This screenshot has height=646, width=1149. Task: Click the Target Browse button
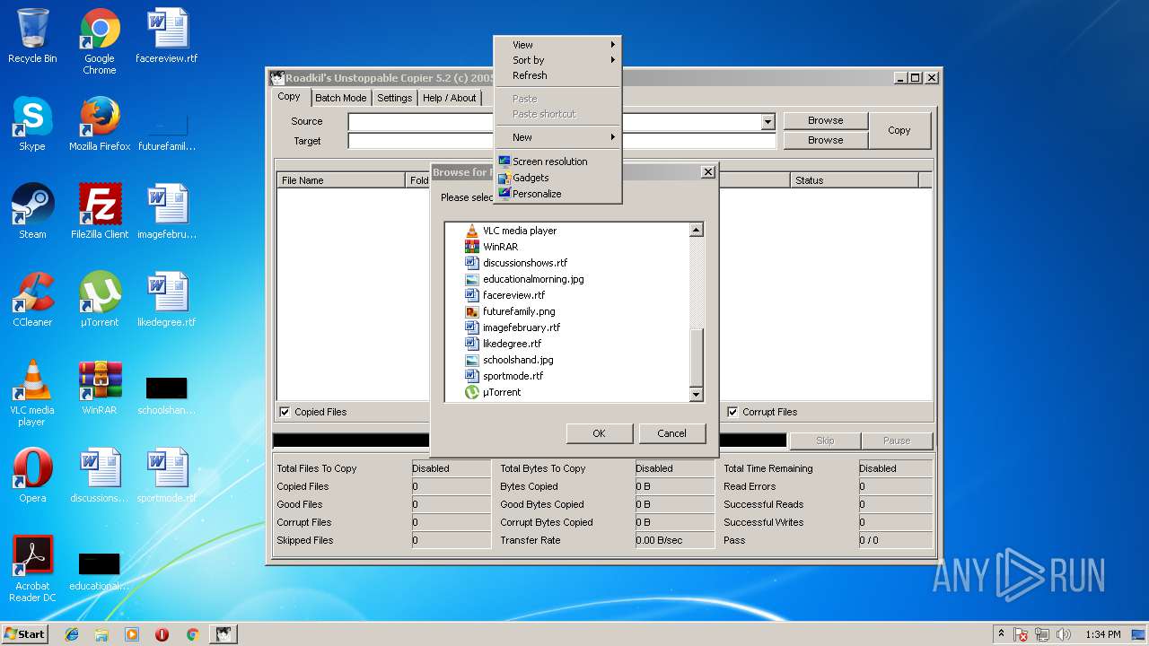coord(825,140)
